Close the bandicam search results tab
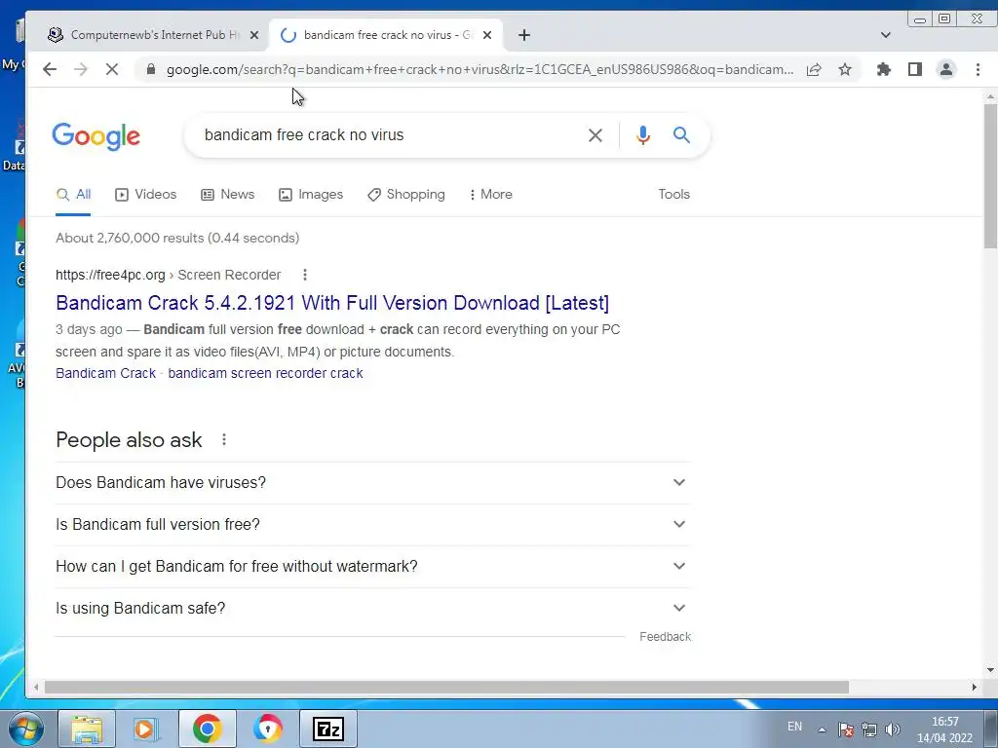The width and height of the screenshot is (998, 748). click(487, 35)
